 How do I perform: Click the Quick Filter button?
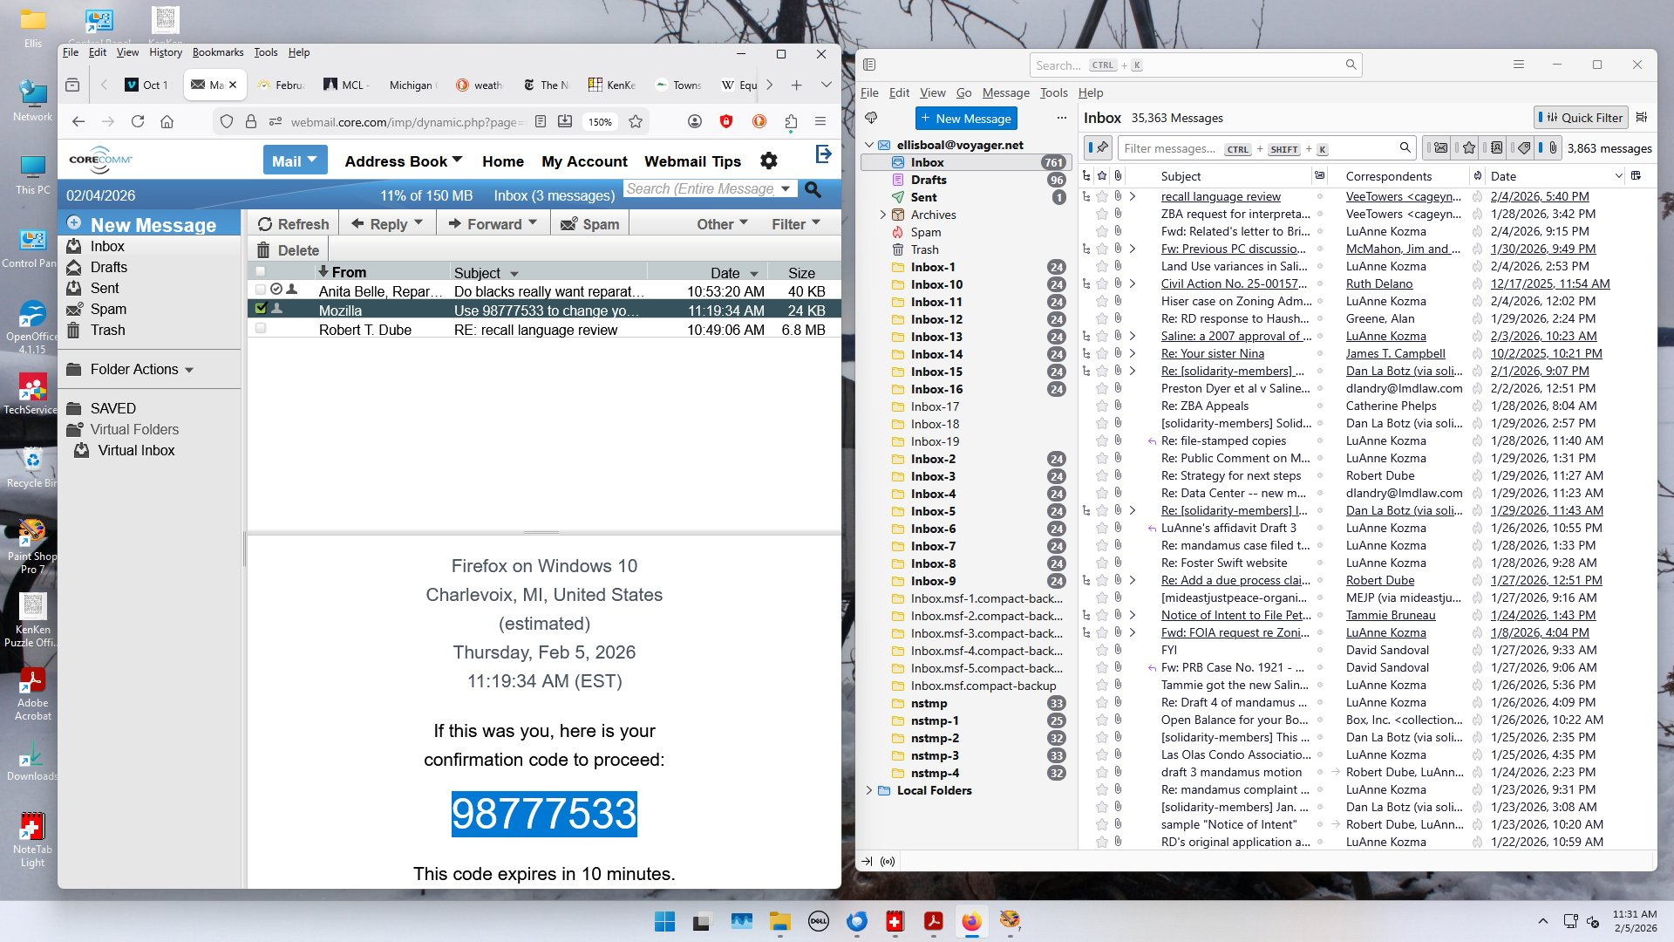(1582, 118)
